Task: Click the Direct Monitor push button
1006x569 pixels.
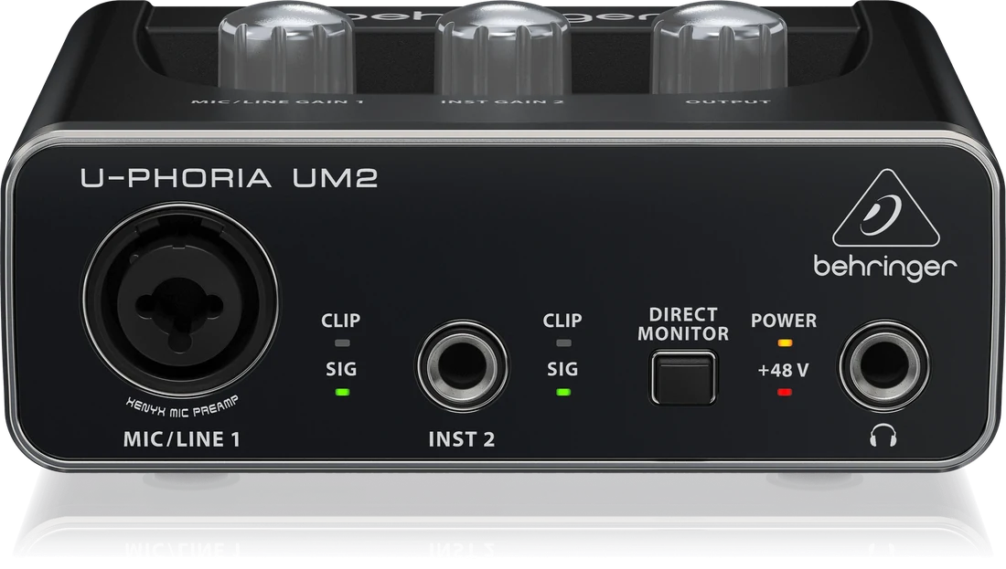Action: [683, 377]
